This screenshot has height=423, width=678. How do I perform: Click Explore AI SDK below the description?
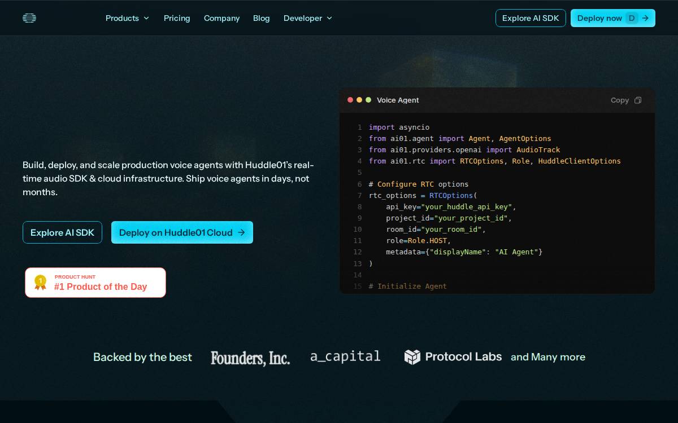point(62,232)
